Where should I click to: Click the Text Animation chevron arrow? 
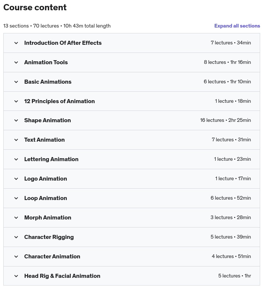16,140
